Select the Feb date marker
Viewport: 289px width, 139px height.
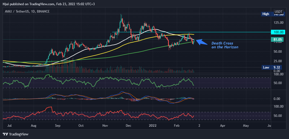click(177, 126)
